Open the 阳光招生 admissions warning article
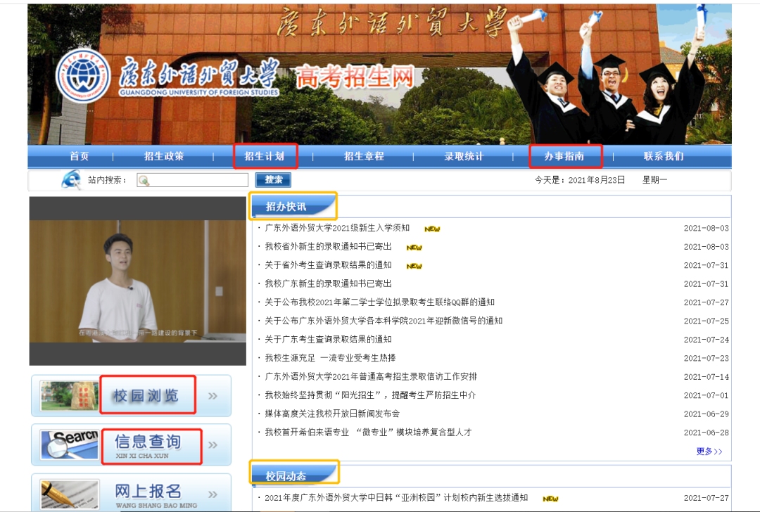The height and width of the screenshot is (512, 760). (x=370, y=395)
